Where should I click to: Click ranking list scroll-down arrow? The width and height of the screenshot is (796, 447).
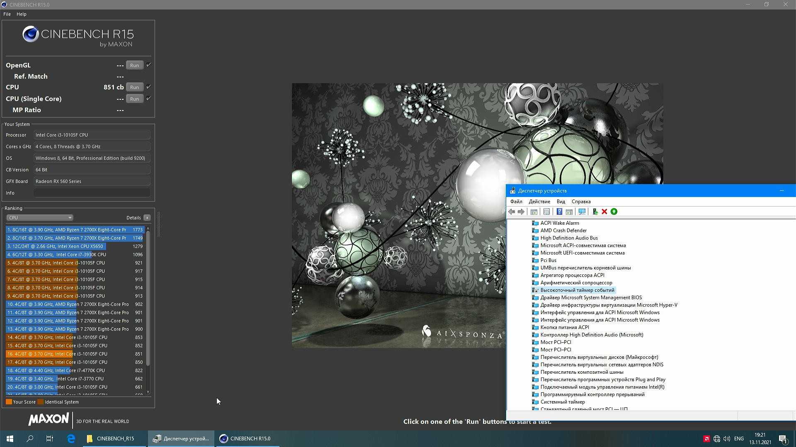(148, 392)
